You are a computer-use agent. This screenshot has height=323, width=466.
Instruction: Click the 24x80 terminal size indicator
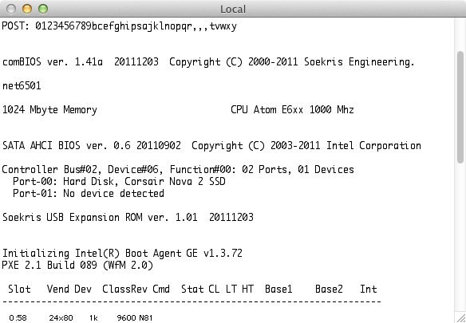(x=61, y=318)
